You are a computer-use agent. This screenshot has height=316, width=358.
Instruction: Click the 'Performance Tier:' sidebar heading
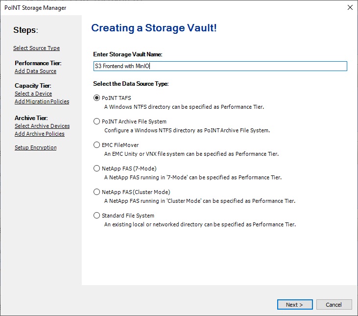38,63
